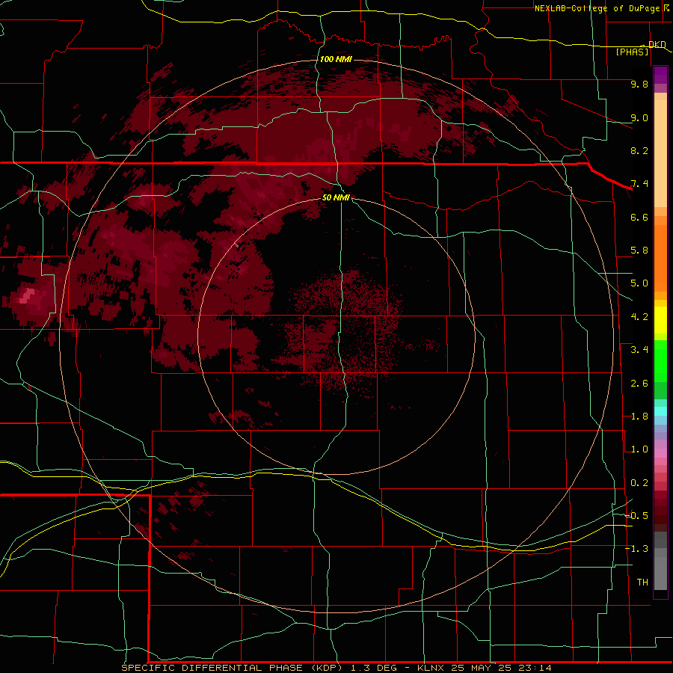
Task: Click the 6.6 value on color scale
Action: 639,217
